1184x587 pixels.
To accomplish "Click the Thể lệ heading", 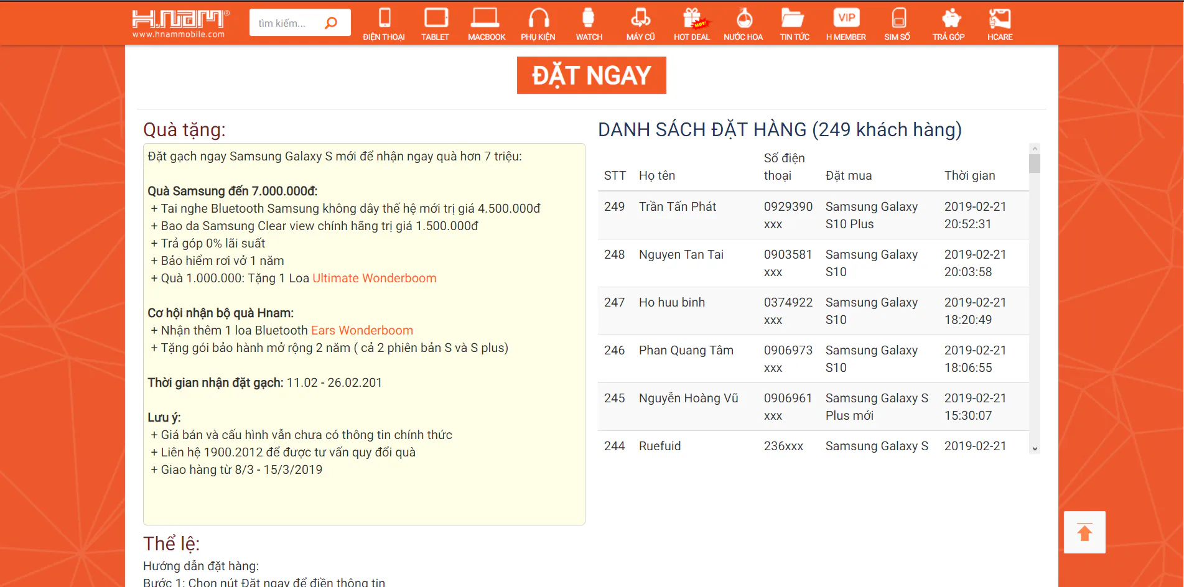I will click(x=171, y=543).
